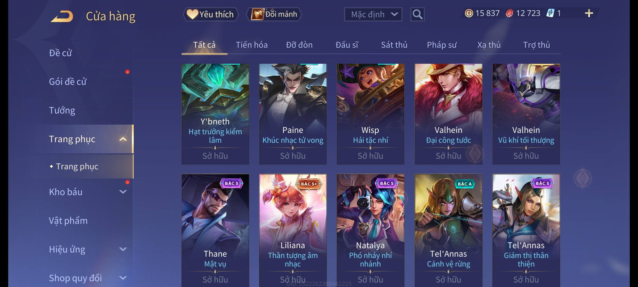Viewport: 638px width, 287px height.
Task: Expand the Kho báu sidebar section
Action: pos(123,192)
